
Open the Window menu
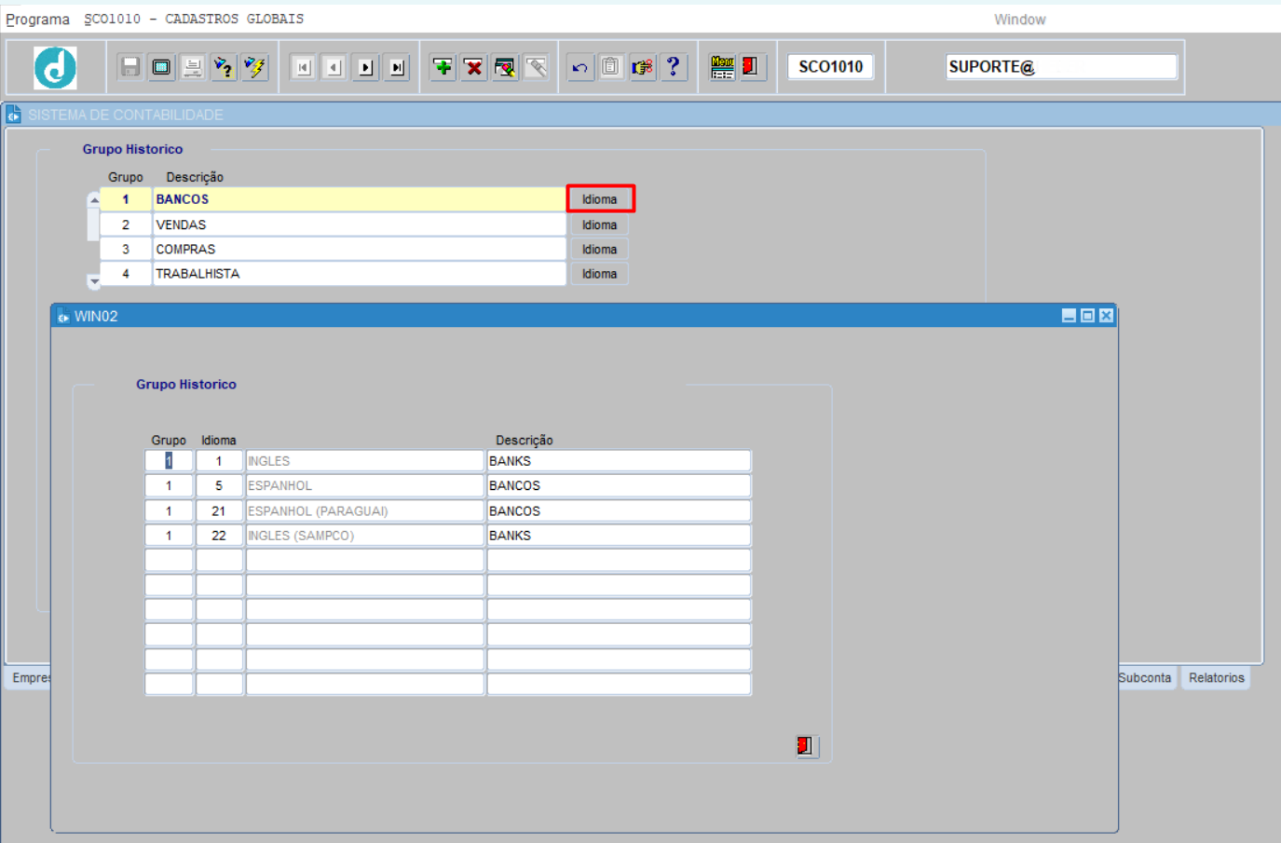1019,19
